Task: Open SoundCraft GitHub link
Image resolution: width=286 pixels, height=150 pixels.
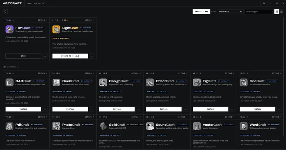Action: pyautogui.click(x=183, y=117)
